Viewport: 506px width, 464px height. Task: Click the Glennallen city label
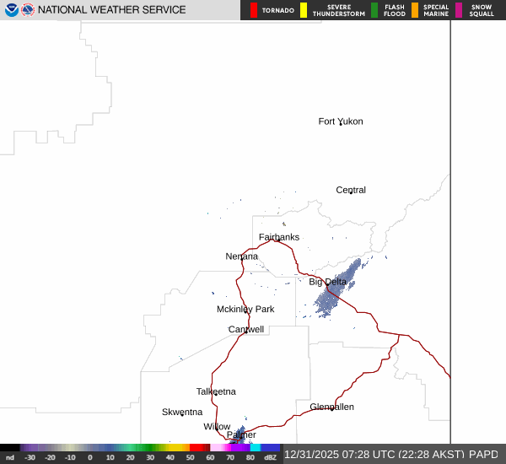tap(331, 407)
